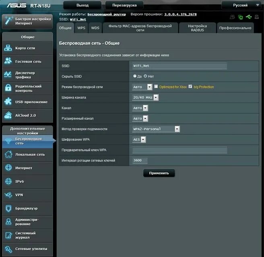Click the SSID input field
The width and height of the screenshot is (264, 257).
[x=179, y=66]
